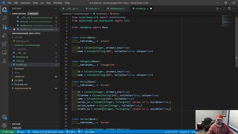Click the wip* git branch indicator

(x=21, y=132)
